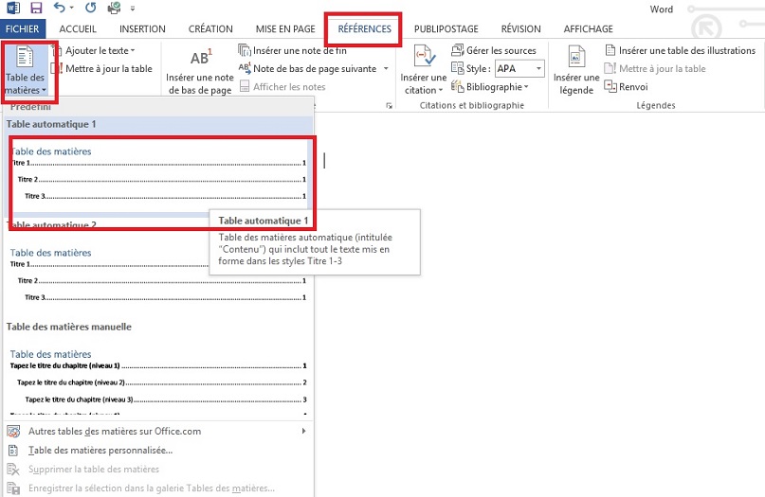This screenshot has height=497, width=765.
Task: Switch to the CRÉATION tab
Action: pos(210,28)
